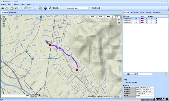Open the 說明 menu

point(29,4)
